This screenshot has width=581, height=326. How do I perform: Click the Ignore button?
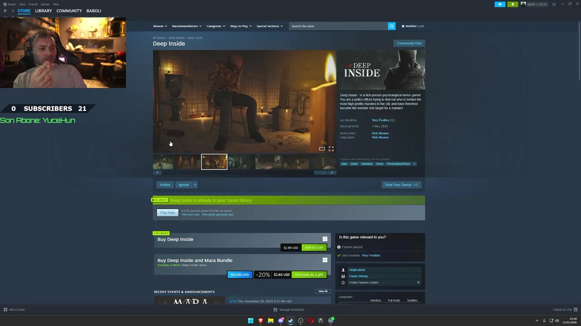(x=184, y=185)
